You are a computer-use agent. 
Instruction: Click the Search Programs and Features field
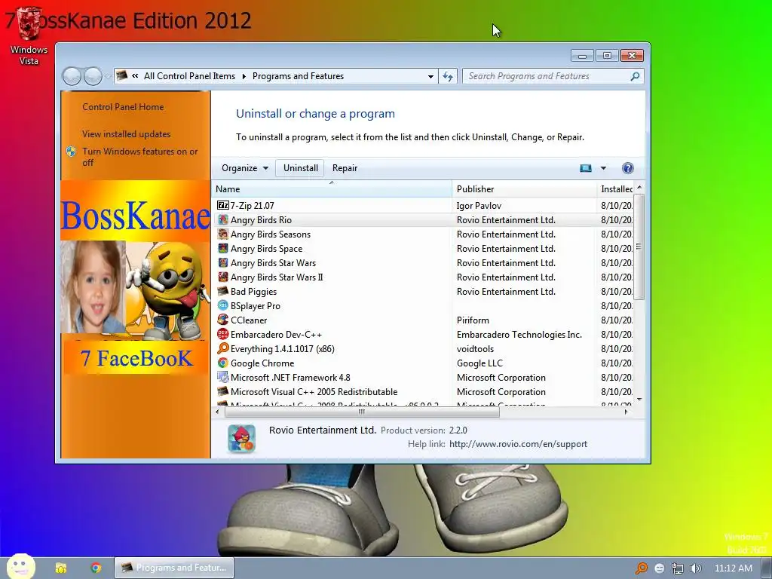(548, 76)
